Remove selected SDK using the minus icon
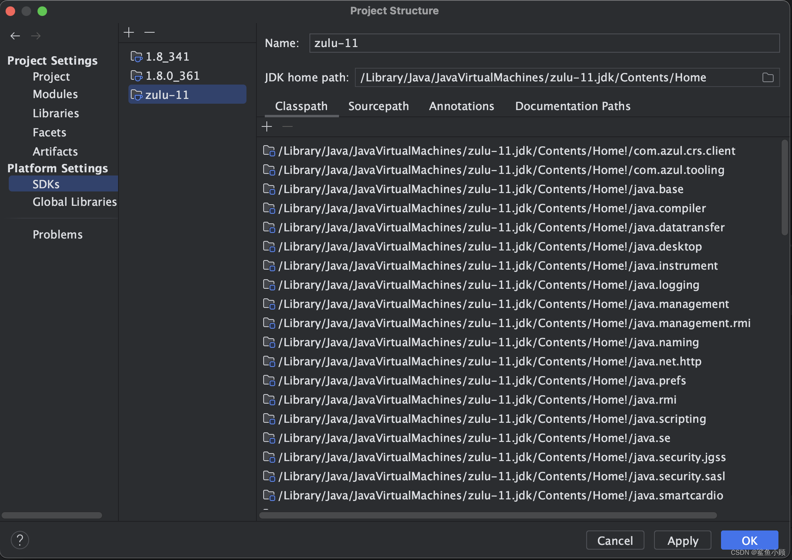Viewport: 792px width, 560px height. [149, 32]
